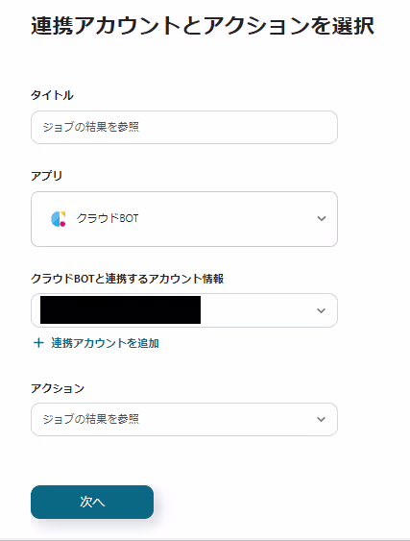Click the タイトル field label
Screen dimensions: 410x541
point(52,95)
